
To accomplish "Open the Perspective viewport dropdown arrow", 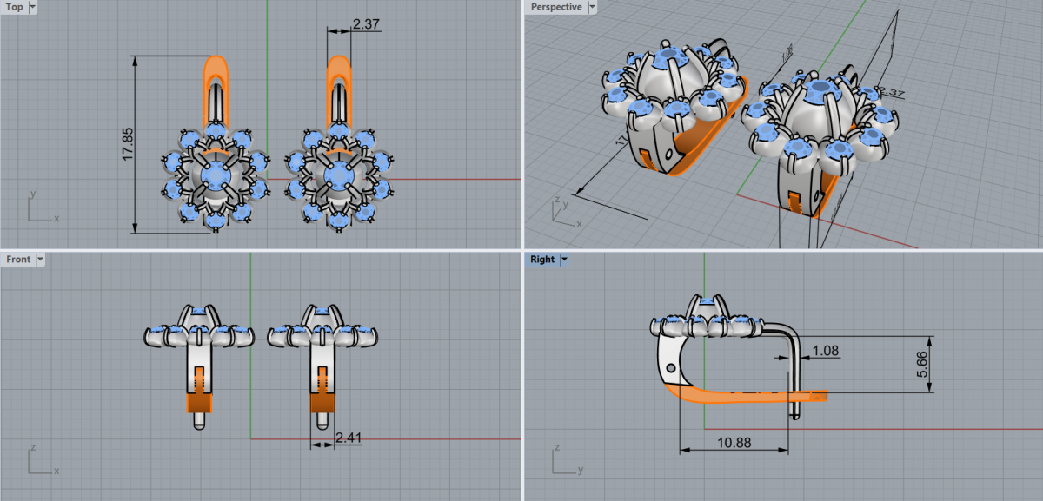I will pyautogui.click(x=592, y=7).
